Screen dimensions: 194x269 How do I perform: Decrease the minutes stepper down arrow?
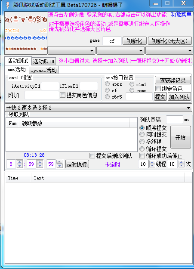pyautogui.click(x=40, y=166)
